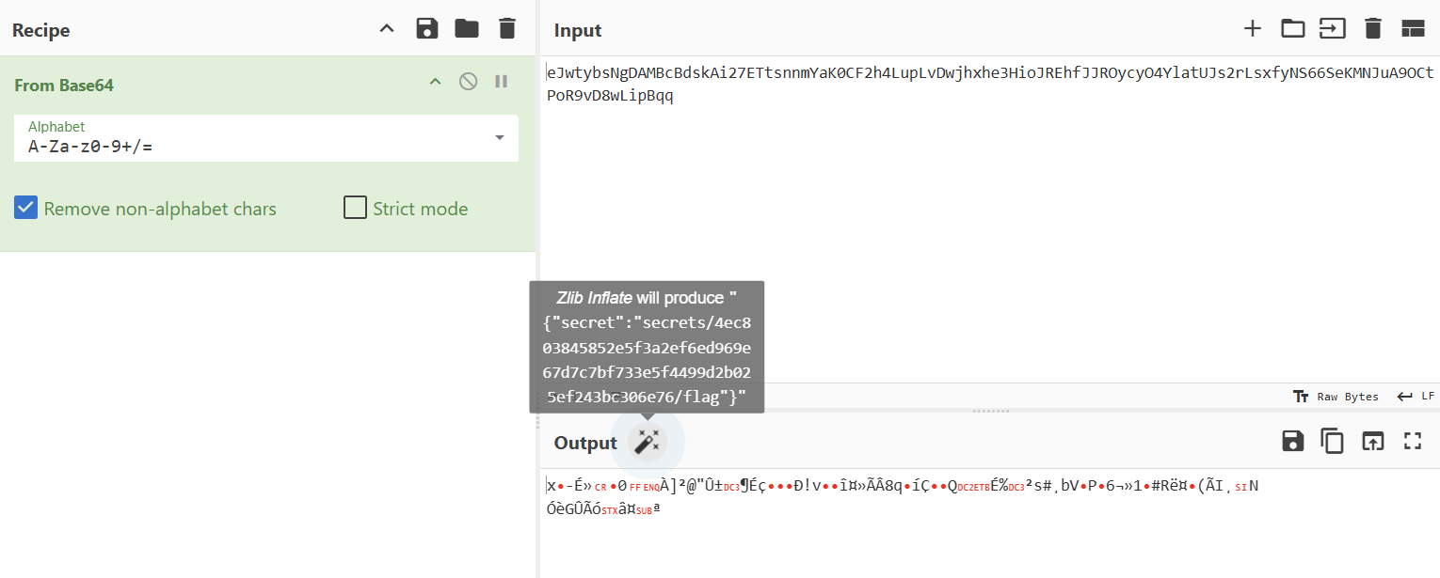This screenshot has height=578, width=1440.
Task: Load a recipe from folder icon
Action: (x=467, y=29)
